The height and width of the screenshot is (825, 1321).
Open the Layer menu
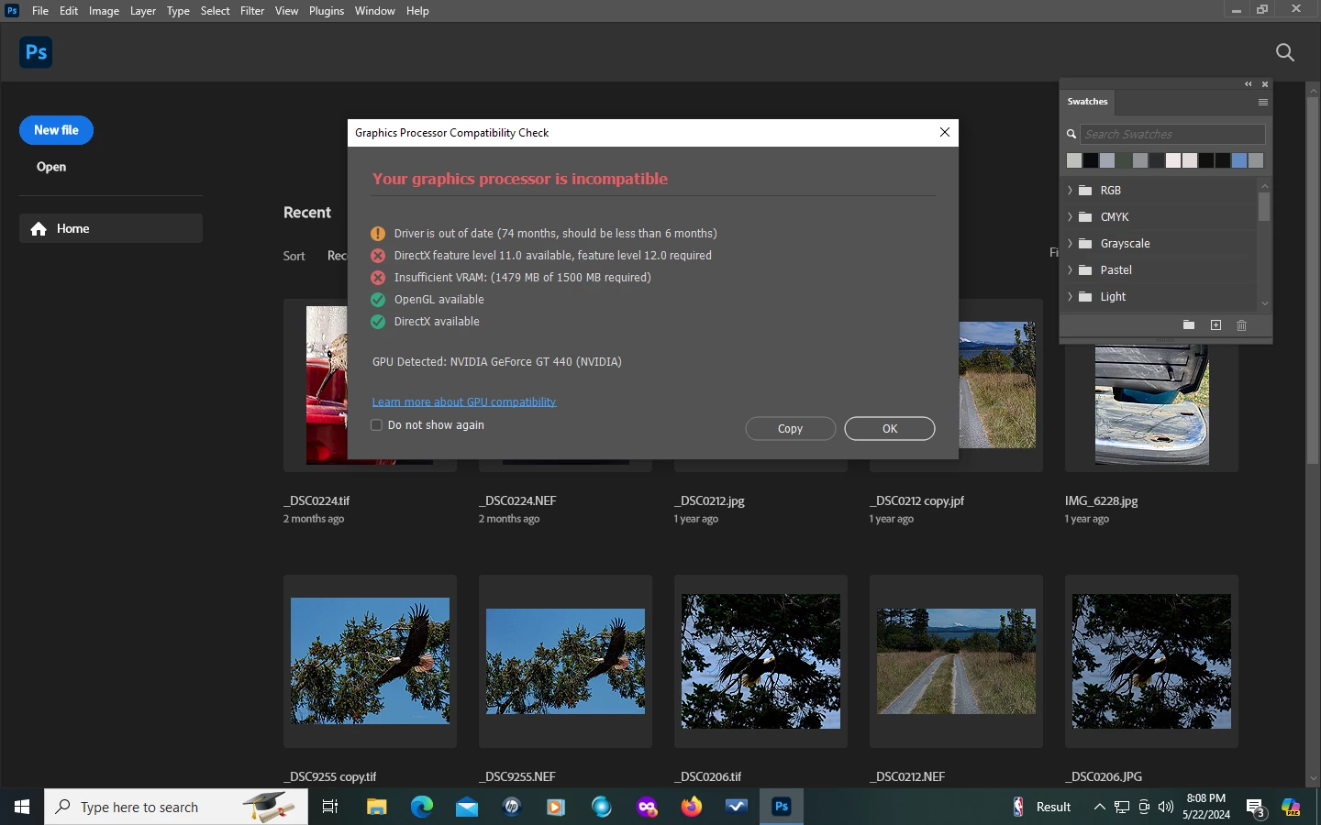click(142, 11)
